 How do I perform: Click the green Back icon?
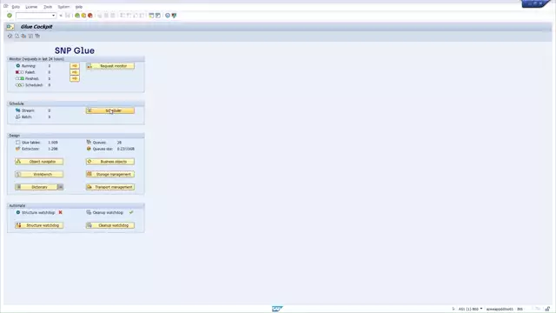pyautogui.click(x=77, y=16)
